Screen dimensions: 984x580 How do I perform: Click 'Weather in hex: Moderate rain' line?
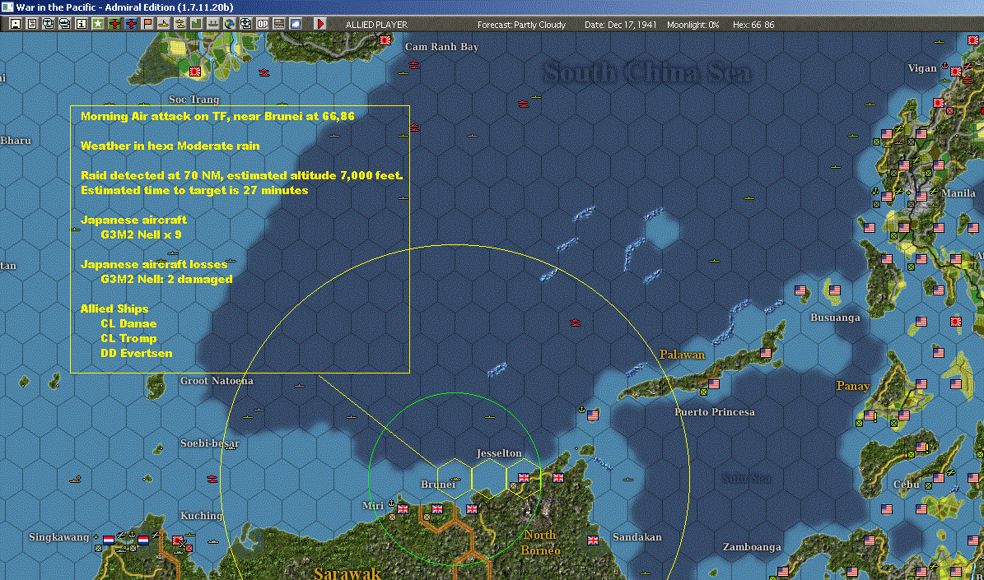click(x=170, y=146)
